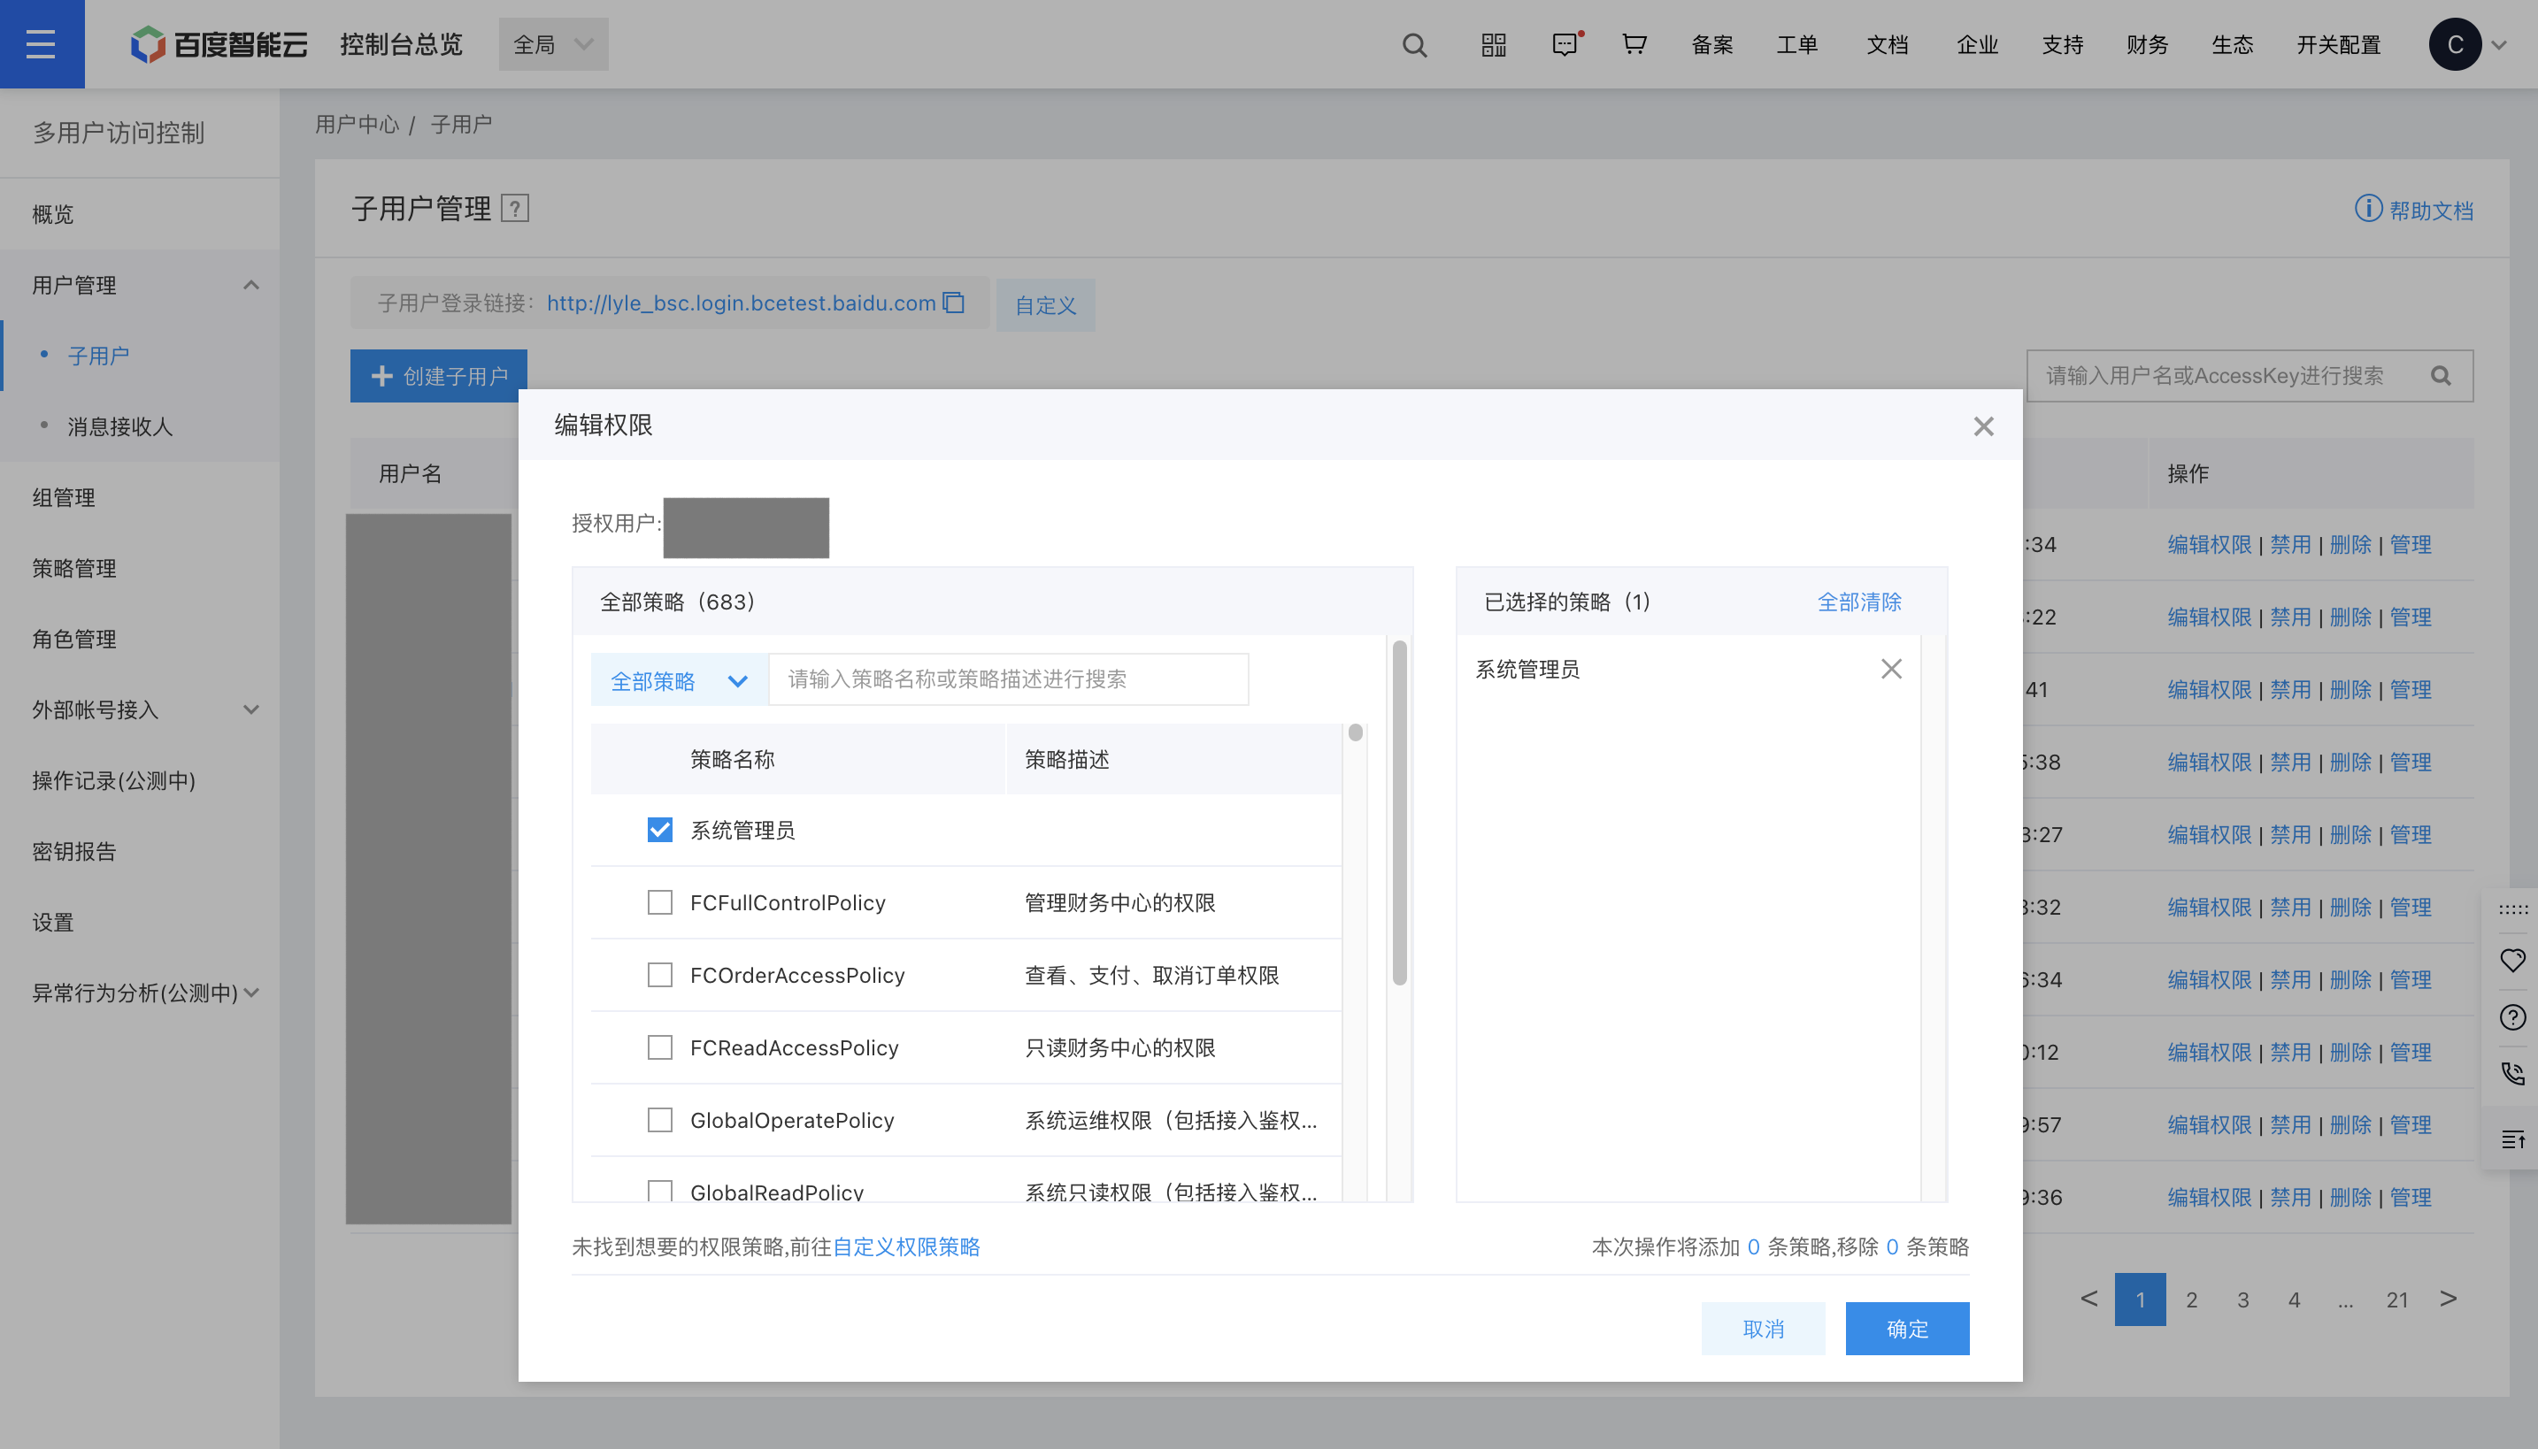Open the QR code icon in header

[1493, 45]
